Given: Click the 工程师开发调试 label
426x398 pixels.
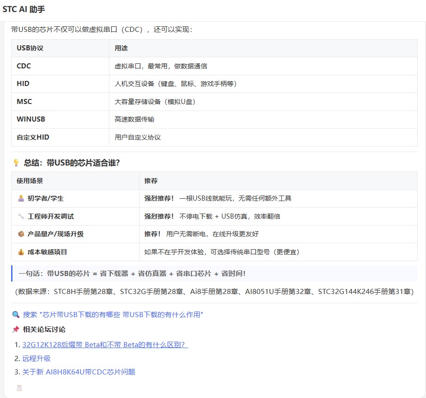Looking at the screenshot, I should click(x=50, y=216).
